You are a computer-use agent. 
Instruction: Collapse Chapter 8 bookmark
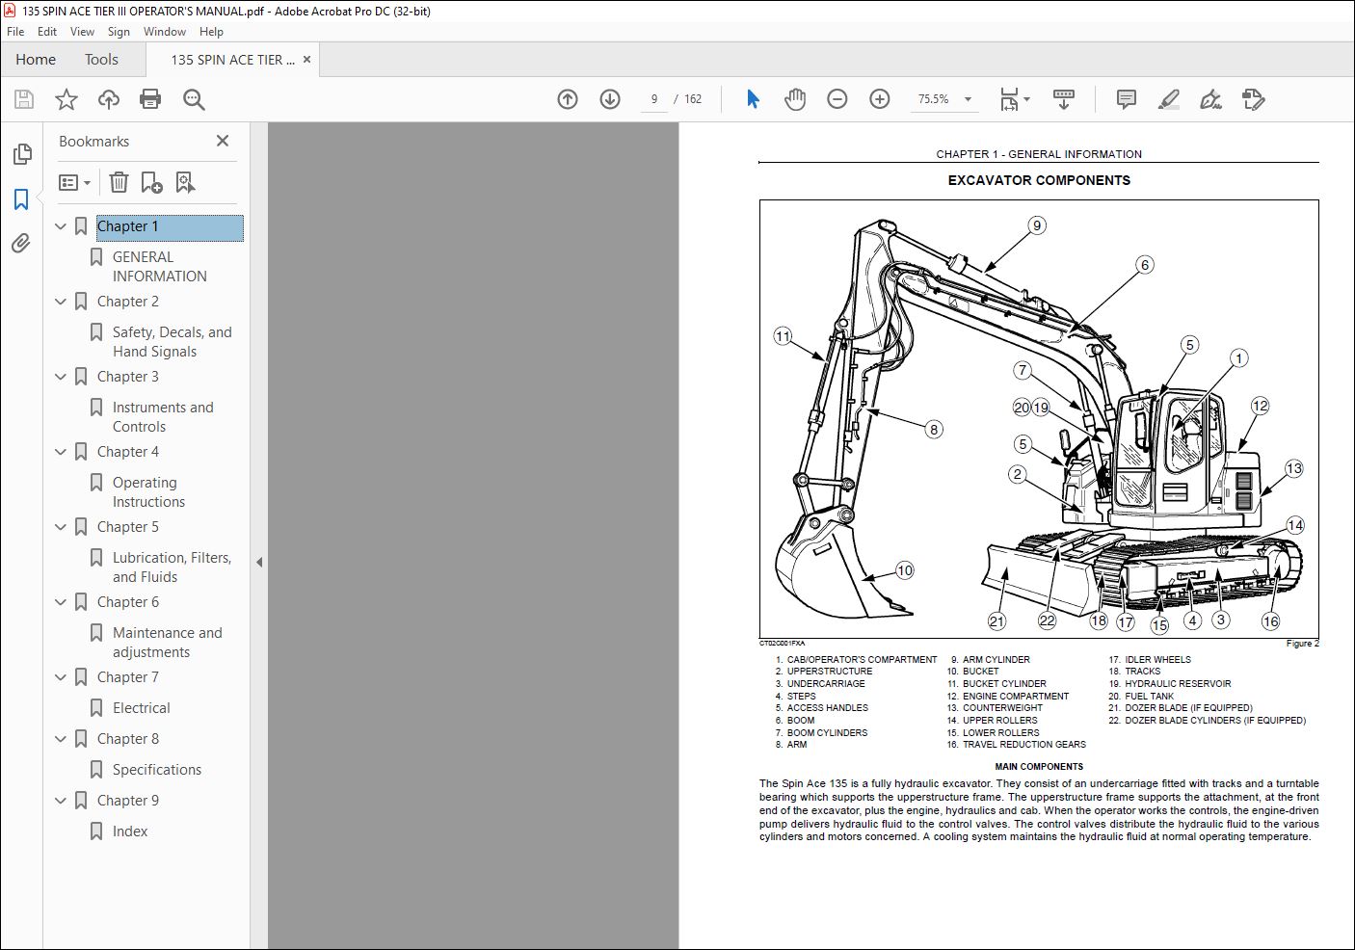pyautogui.click(x=61, y=739)
